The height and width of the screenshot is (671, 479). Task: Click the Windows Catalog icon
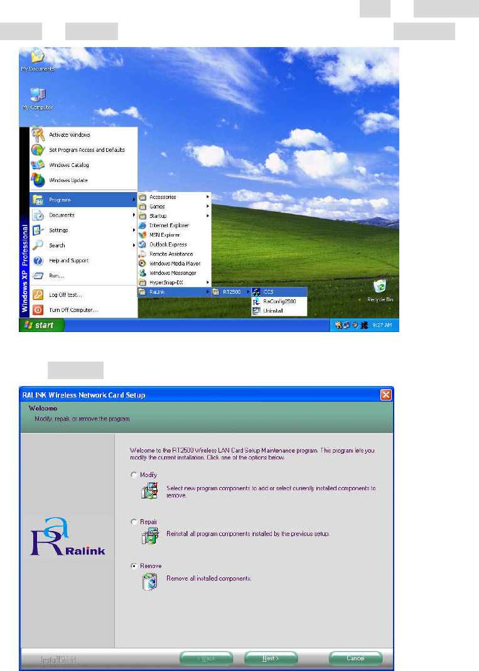(x=38, y=164)
